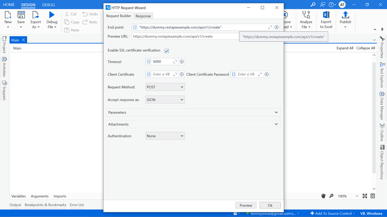Click the Debug File play icon
The height and width of the screenshot is (217, 387).
point(52,15)
